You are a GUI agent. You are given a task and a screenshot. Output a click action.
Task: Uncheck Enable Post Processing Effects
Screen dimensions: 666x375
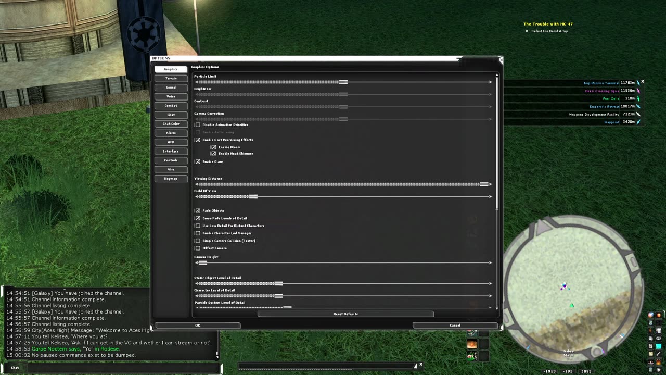click(x=197, y=140)
